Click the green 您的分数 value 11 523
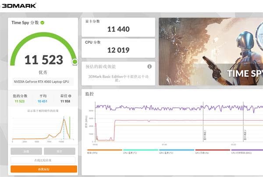263x177 pixels. tap(20, 101)
